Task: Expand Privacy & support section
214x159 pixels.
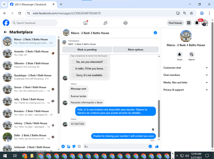Action: tap(186, 90)
